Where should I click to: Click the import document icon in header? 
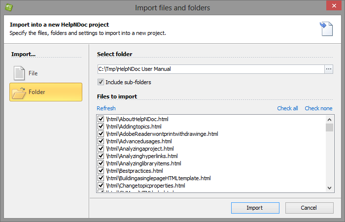[x=326, y=29]
